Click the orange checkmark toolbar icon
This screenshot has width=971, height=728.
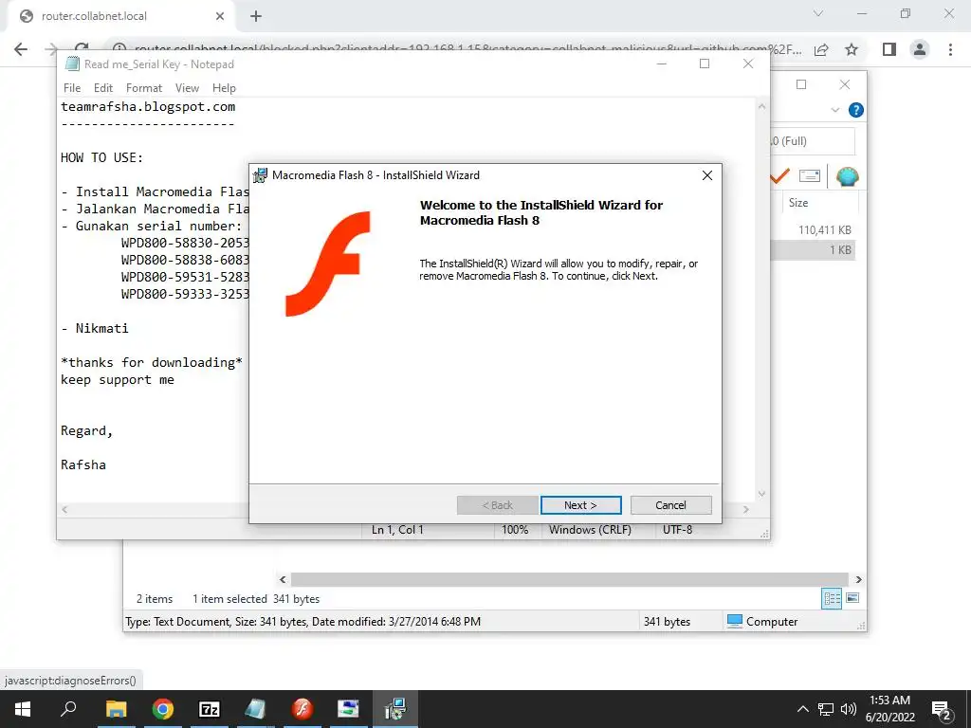coord(779,176)
